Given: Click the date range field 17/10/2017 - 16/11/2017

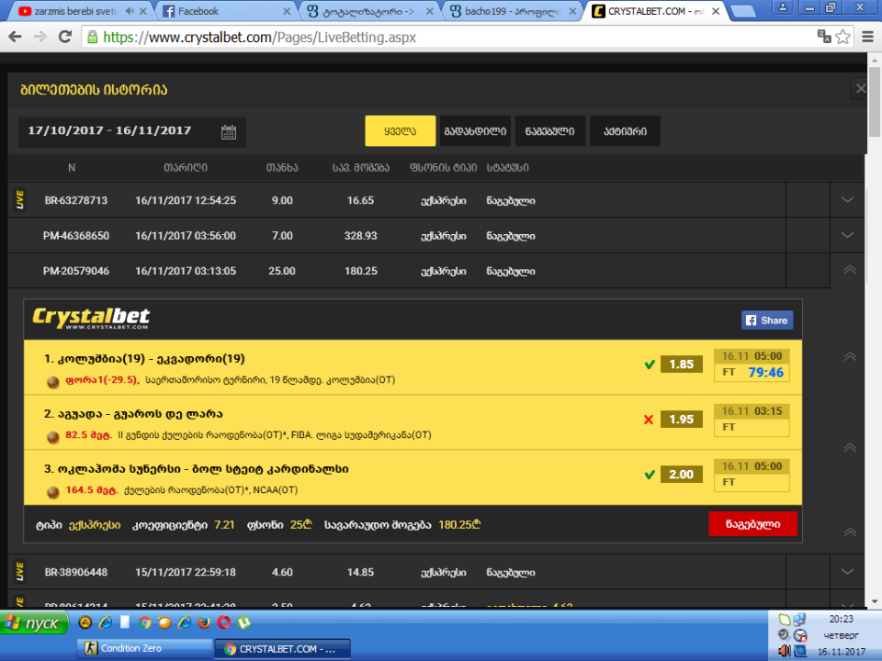Looking at the screenshot, I should coord(132,131).
